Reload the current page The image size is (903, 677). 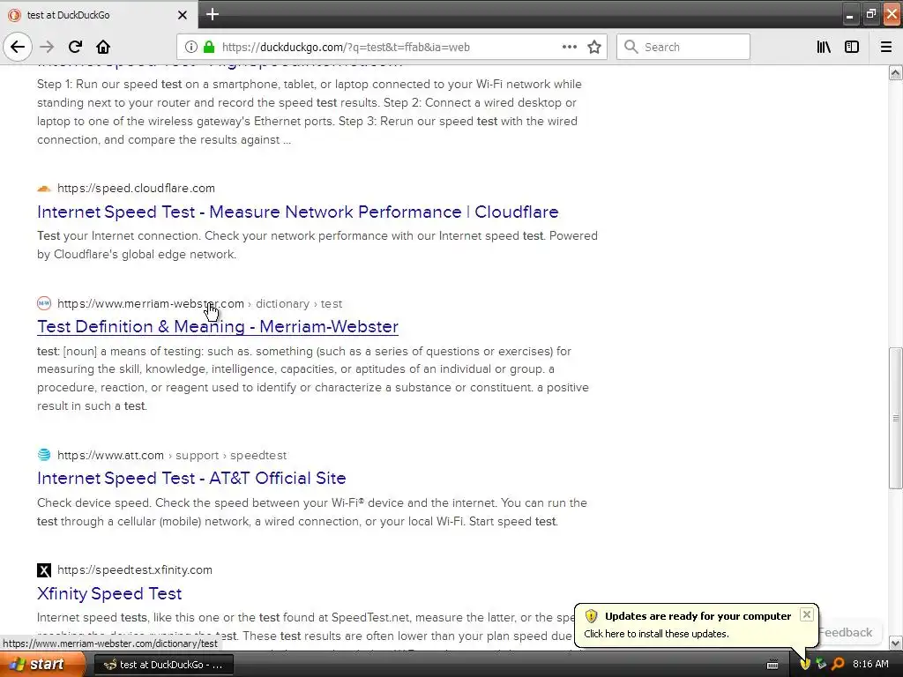75,47
